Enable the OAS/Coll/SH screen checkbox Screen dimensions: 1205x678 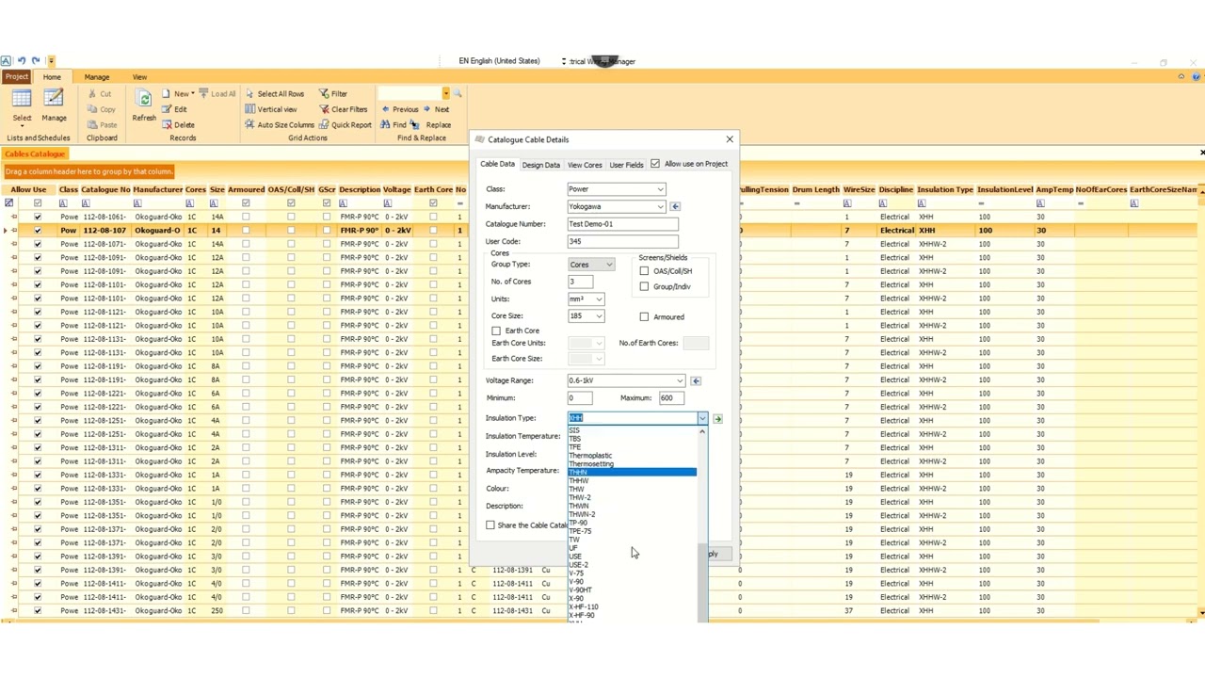(x=644, y=271)
